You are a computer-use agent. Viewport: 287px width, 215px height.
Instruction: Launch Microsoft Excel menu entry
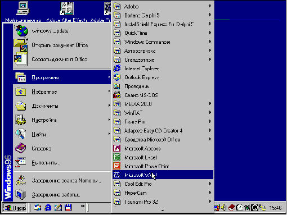(163, 157)
